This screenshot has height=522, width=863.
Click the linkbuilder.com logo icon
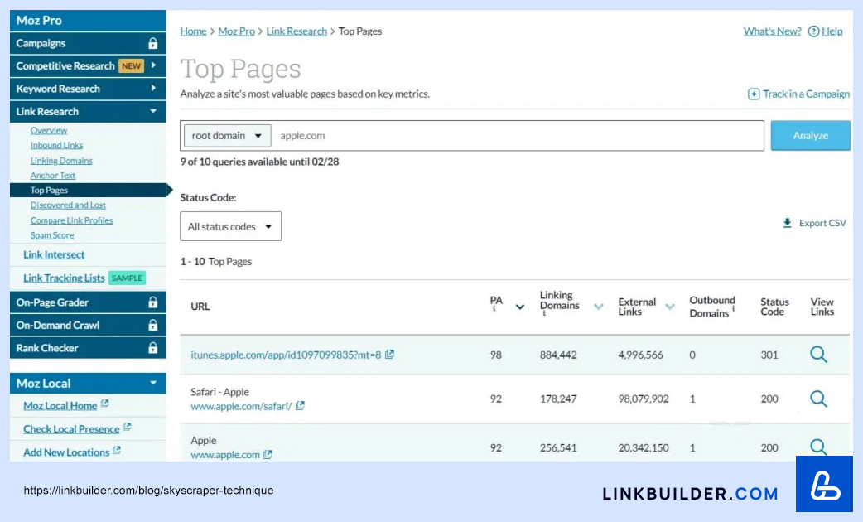pyautogui.click(x=824, y=484)
